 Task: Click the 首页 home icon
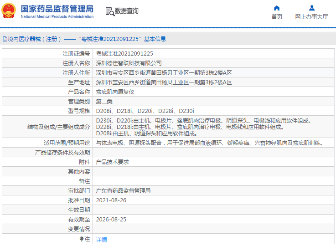tap(277, 8)
